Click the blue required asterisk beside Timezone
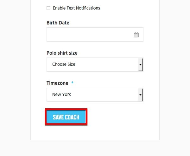The height and width of the screenshot is (156, 190). point(72,83)
